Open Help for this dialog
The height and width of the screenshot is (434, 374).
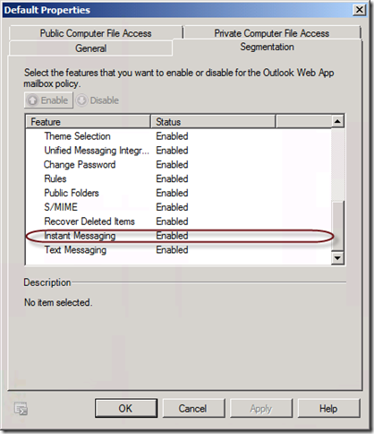(x=328, y=408)
